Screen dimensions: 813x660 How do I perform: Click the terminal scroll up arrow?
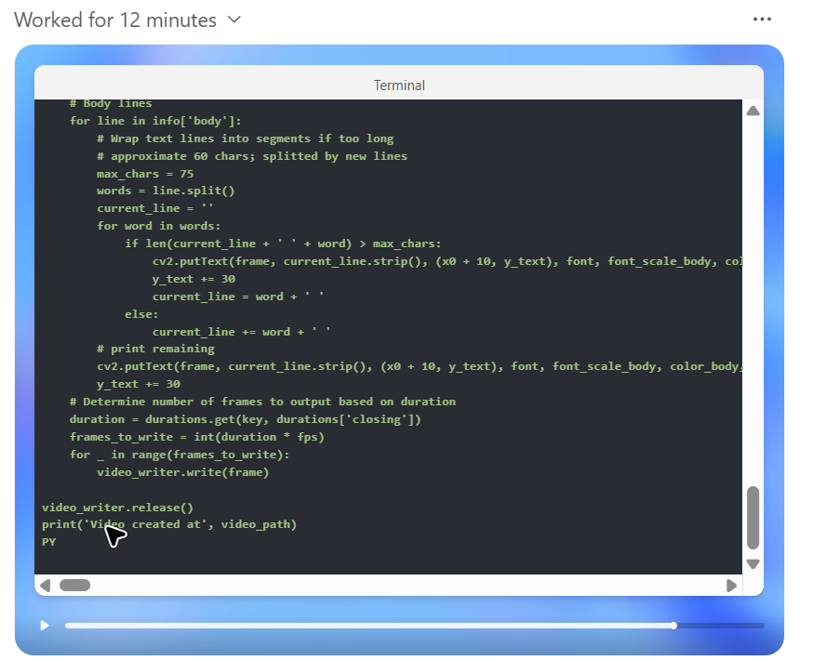click(753, 111)
